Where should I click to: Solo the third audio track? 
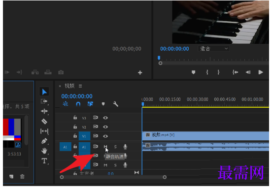coord(115,165)
